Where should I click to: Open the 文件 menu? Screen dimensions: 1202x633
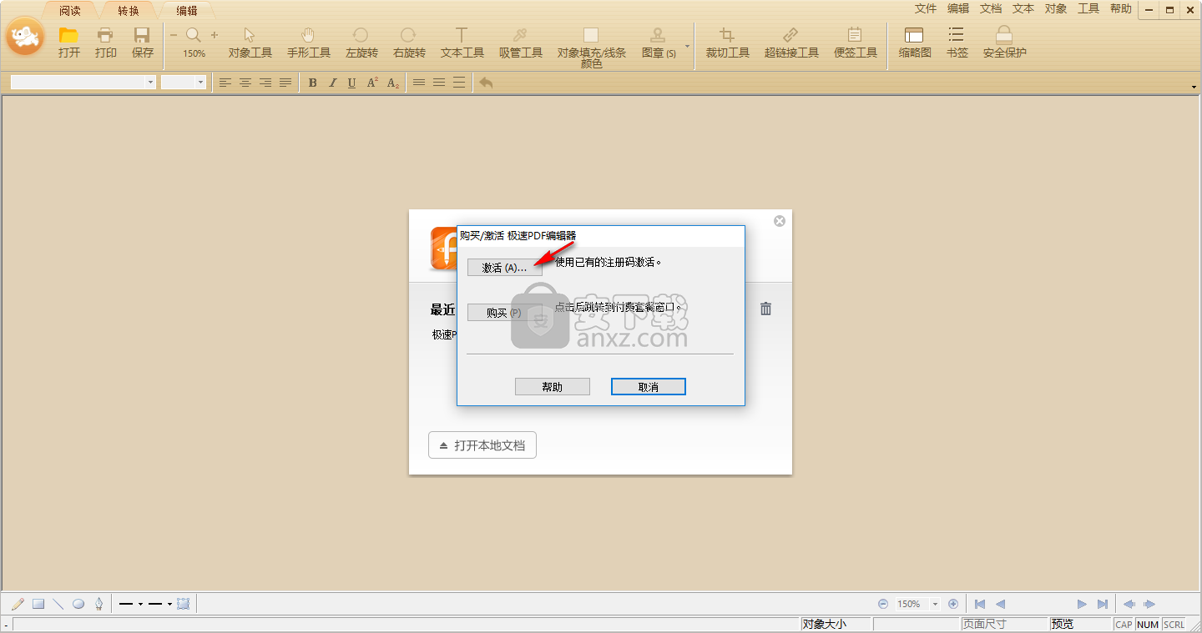click(926, 8)
